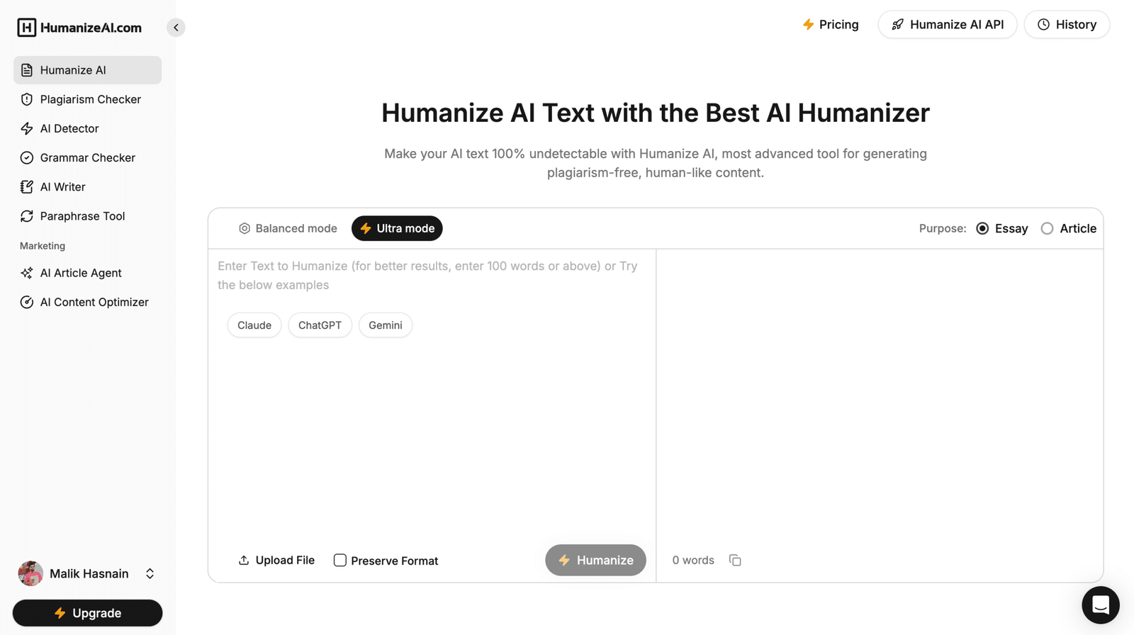Viewport: 1134px width, 635px height.
Task: Insert the ChatGPT example text
Action: tap(320, 325)
